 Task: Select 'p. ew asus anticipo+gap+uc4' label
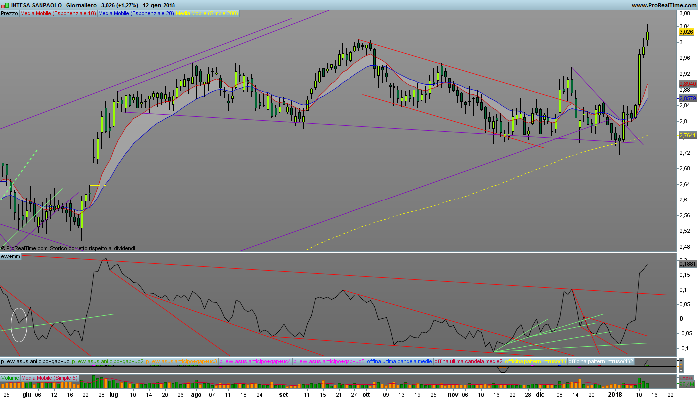tap(256, 361)
